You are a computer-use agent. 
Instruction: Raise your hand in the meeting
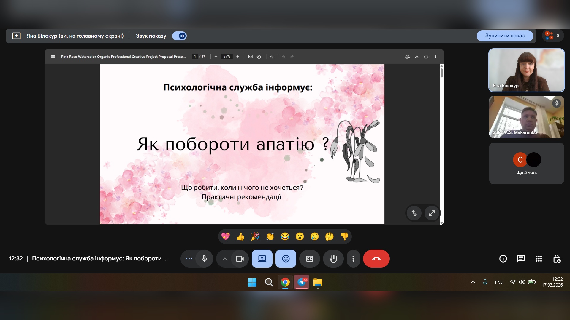333,259
